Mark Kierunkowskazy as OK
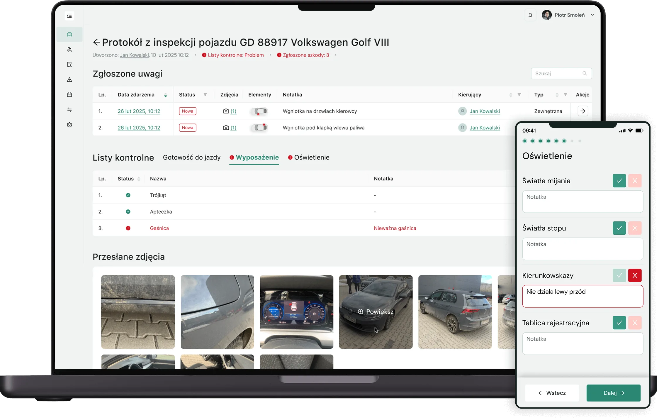The image size is (659, 420). (619, 275)
